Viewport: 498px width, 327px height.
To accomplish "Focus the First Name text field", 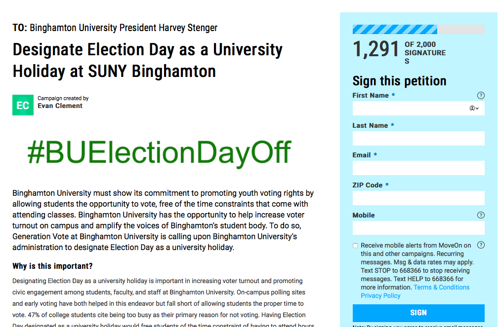I will 409,109.
